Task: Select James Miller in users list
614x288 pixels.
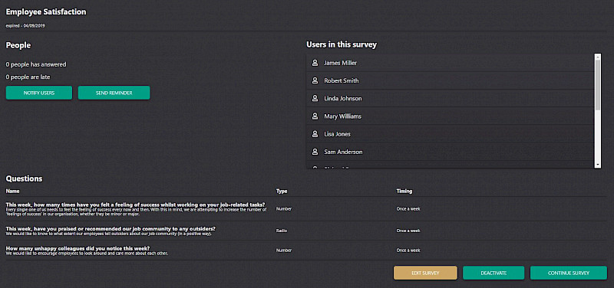Action: coord(450,63)
